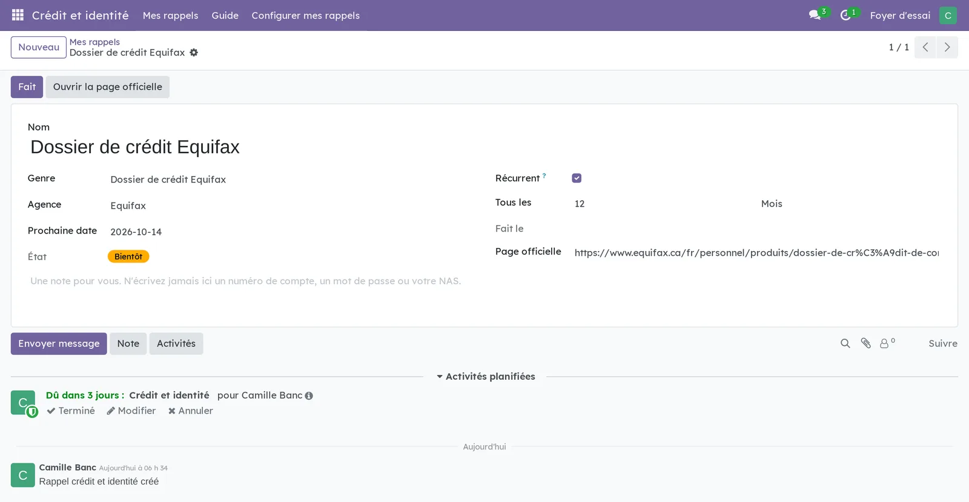Click Ouvrir la page officielle button
The width and height of the screenshot is (969, 502).
(x=108, y=86)
